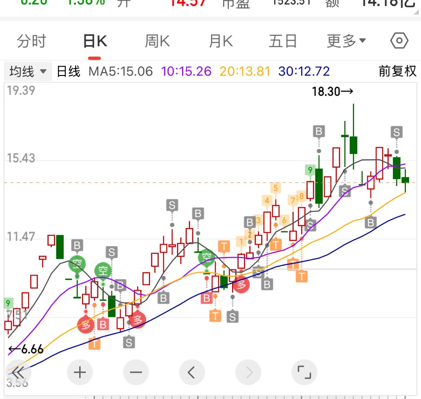Tap the 19.39 price axis label

21,90
